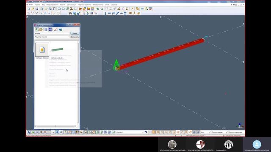271x152 pixels.
Task: Click the folder icon in the catalog dialog
Action: [41, 30]
